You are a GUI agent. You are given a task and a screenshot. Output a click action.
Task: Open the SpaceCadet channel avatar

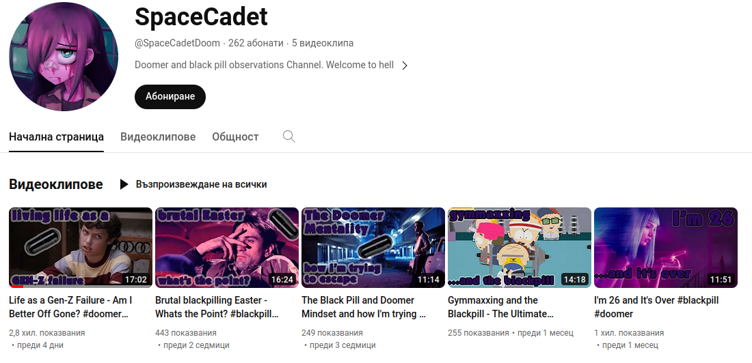[64, 57]
